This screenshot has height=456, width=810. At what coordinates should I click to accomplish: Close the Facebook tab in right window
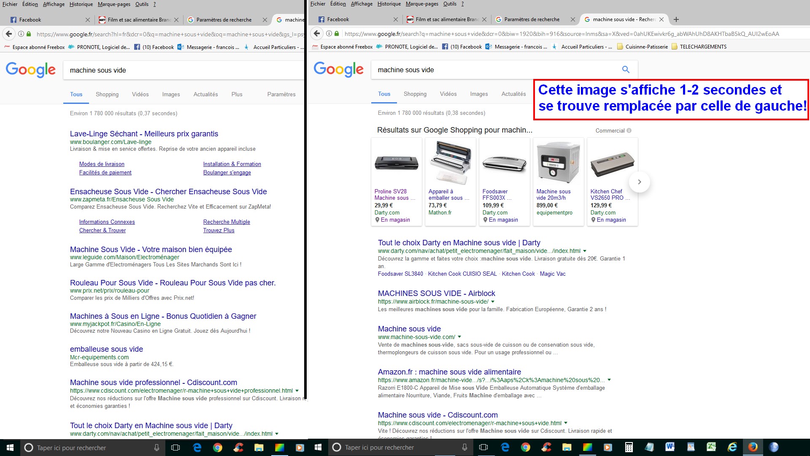pyautogui.click(x=395, y=19)
